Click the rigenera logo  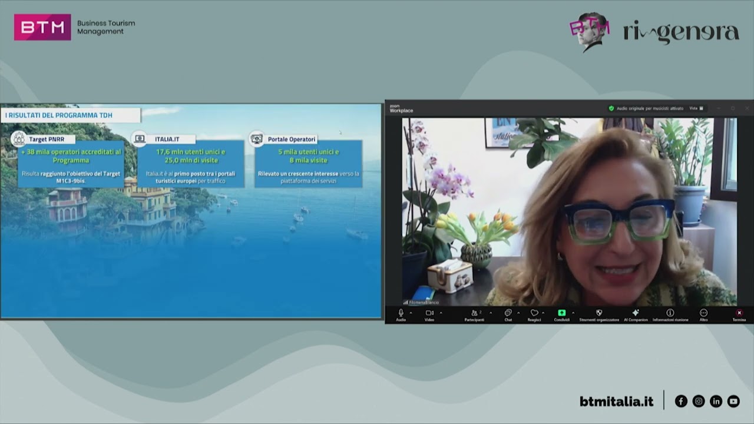tap(681, 32)
